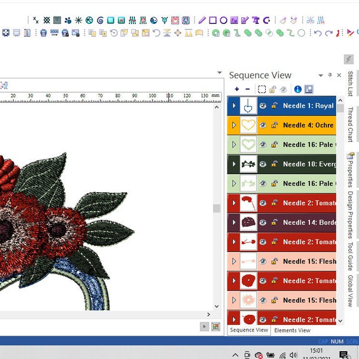Select the small cross stitch tool

click(x=36, y=20)
